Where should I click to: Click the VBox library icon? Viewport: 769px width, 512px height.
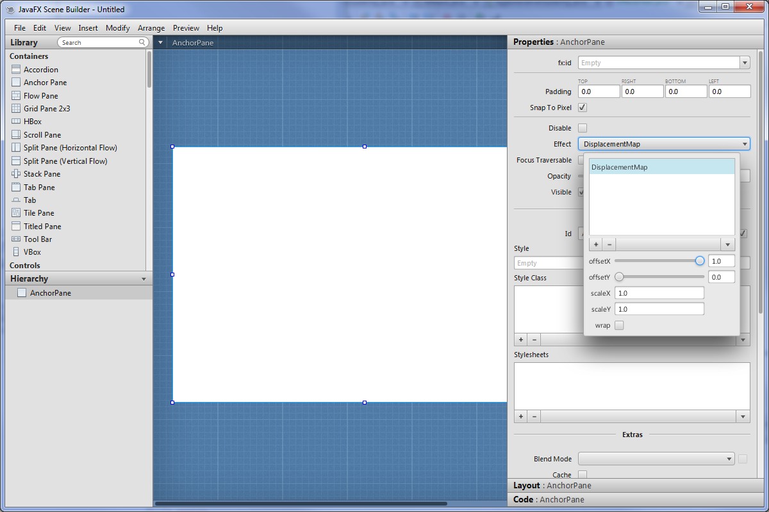pos(16,252)
